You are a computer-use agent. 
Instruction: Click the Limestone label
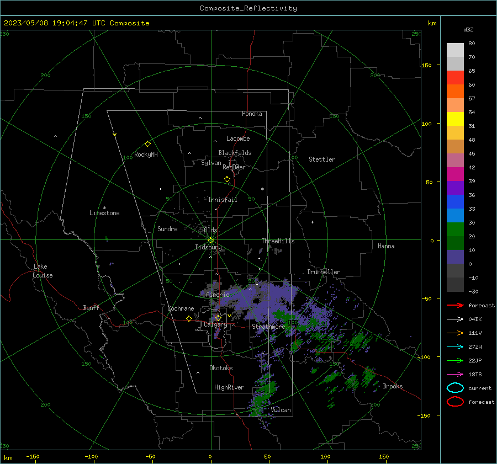click(104, 213)
